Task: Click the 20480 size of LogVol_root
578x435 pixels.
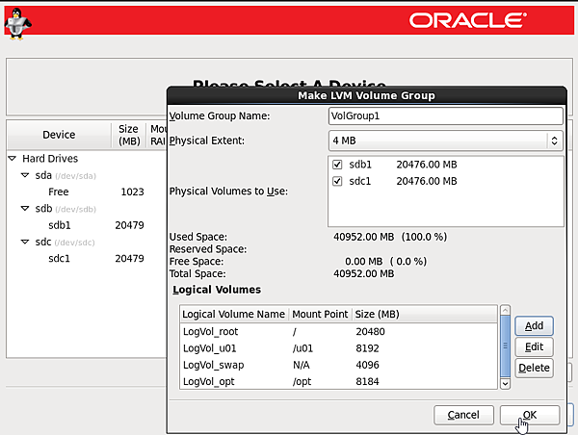Action: [370, 331]
